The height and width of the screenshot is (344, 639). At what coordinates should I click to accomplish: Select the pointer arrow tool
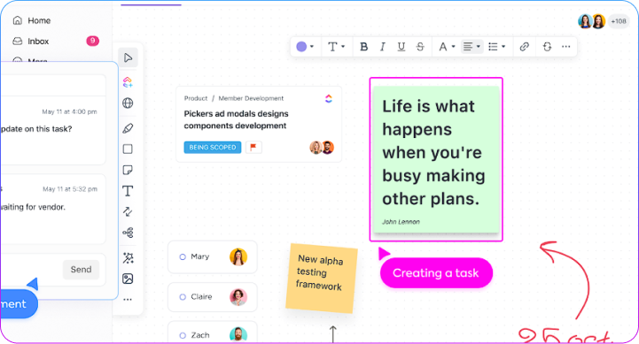point(128,57)
